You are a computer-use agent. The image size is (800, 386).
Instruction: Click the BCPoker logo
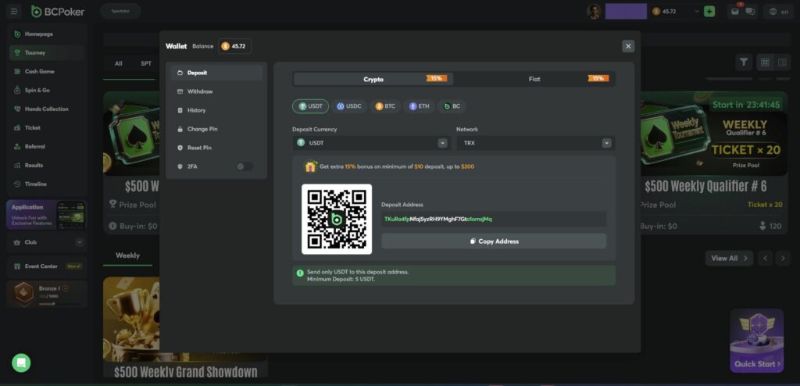[58, 11]
